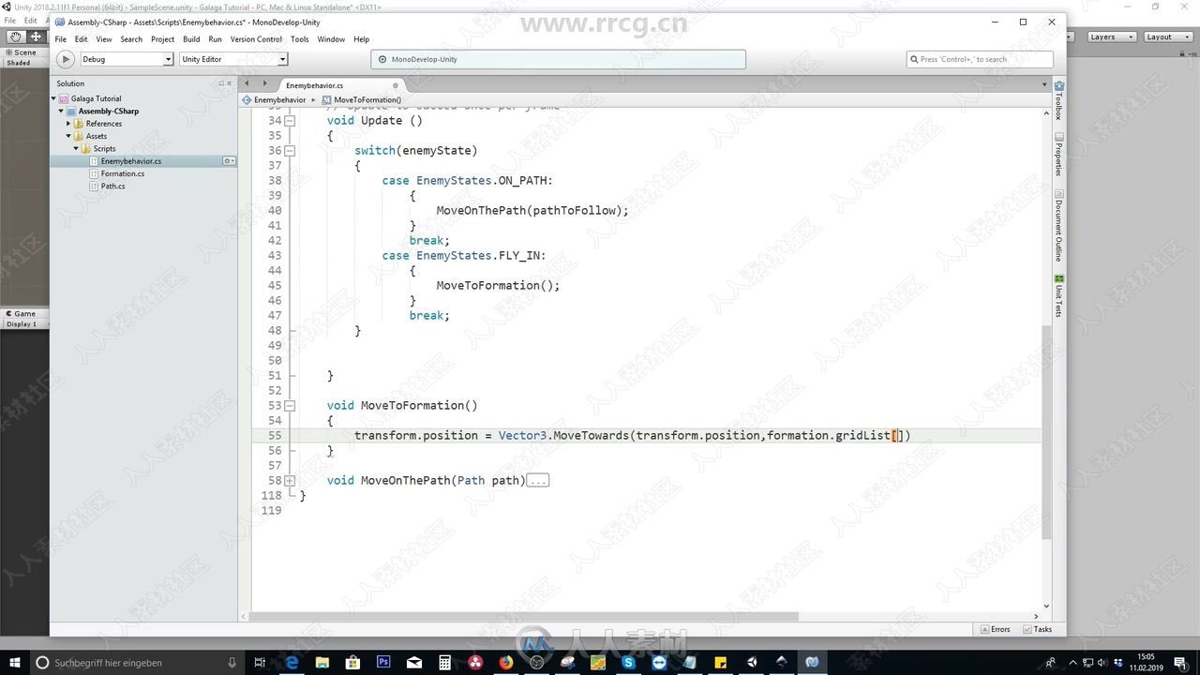Open the Tools menu

click(300, 39)
